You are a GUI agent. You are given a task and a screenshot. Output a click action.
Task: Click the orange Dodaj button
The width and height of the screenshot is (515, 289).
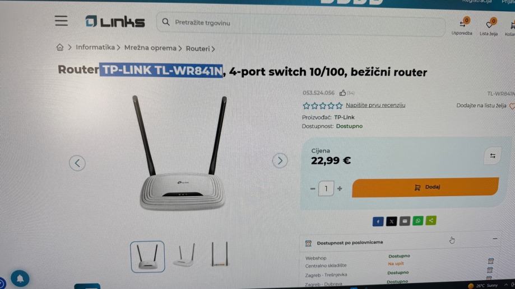click(425, 187)
